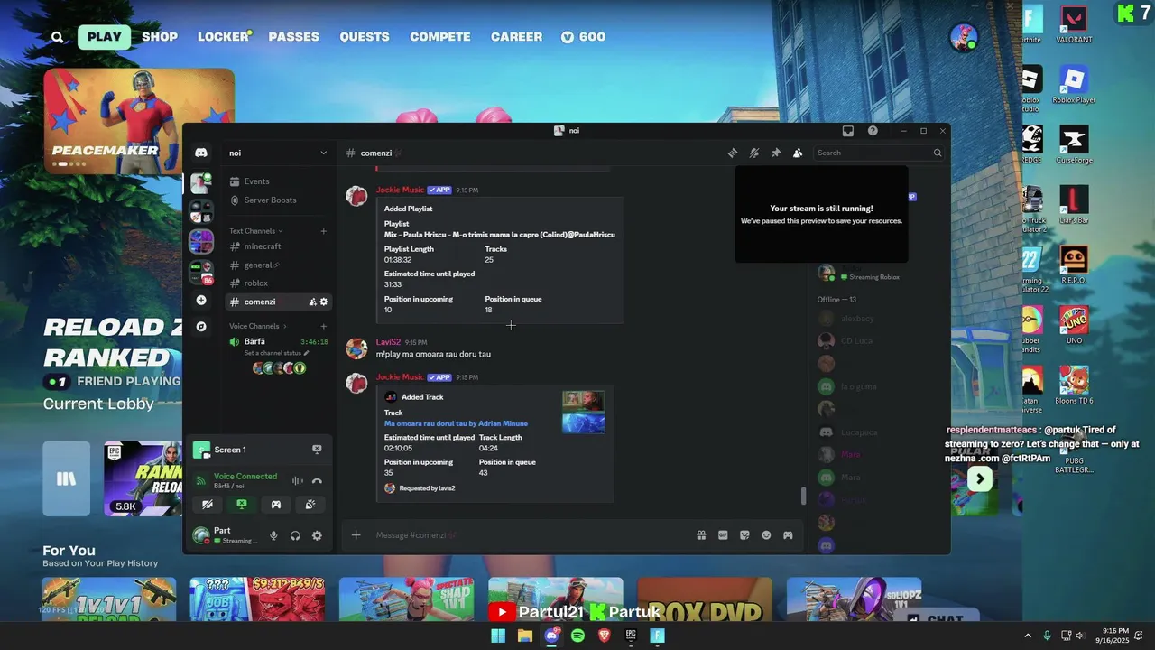
Task: Create a voice channel with plus icon
Action: coord(324,326)
